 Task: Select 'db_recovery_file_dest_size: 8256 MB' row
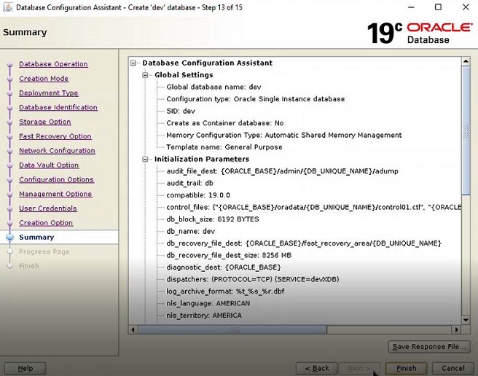[229, 255]
